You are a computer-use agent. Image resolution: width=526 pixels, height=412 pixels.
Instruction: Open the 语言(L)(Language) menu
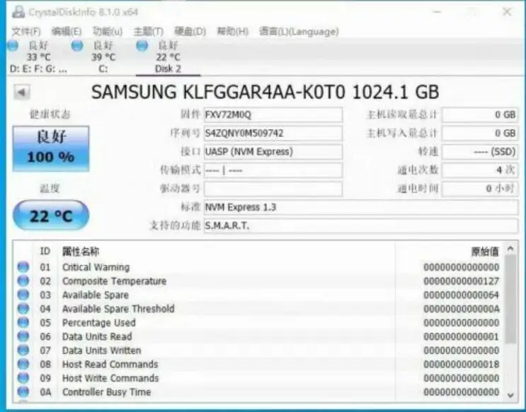[x=299, y=32]
